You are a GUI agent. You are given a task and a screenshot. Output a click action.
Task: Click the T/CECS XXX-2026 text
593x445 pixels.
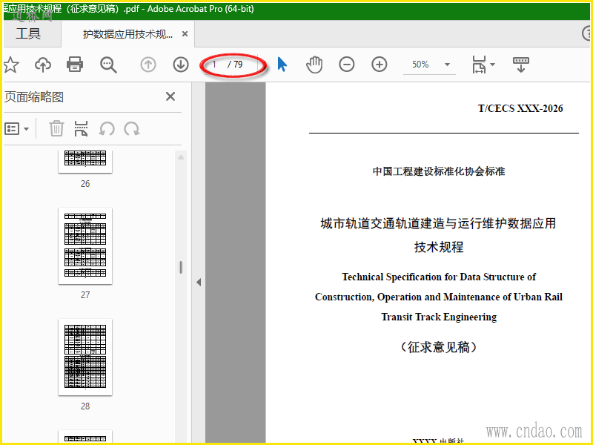click(520, 108)
